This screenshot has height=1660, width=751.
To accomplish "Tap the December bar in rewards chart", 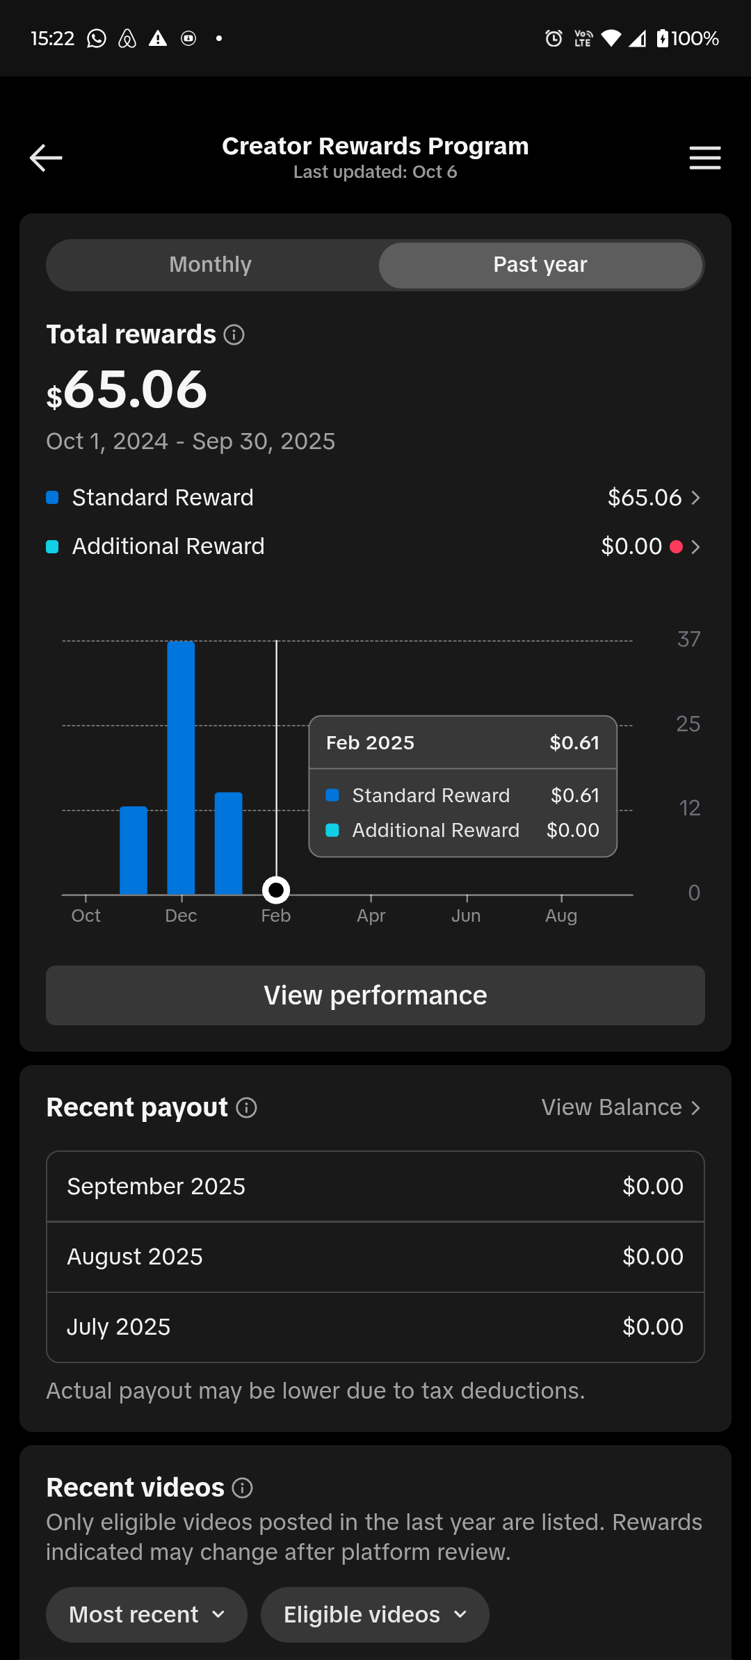I will (x=181, y=767).
